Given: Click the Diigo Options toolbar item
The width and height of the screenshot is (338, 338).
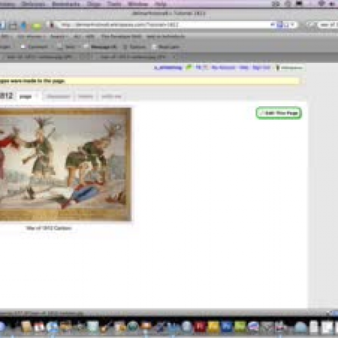Looking at the screenshot, I should [x=135, y=47].
